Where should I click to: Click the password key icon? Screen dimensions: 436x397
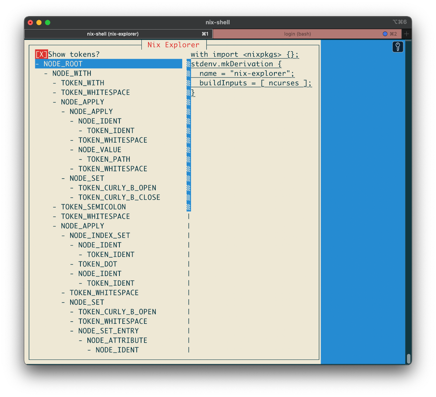tap(398, 47)
